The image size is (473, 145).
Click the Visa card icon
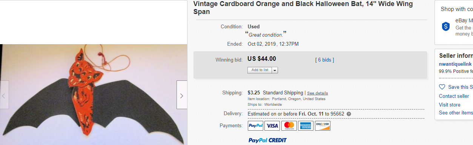[272, 126]
